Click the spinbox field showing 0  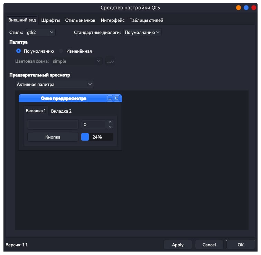[x=94, y=124]
